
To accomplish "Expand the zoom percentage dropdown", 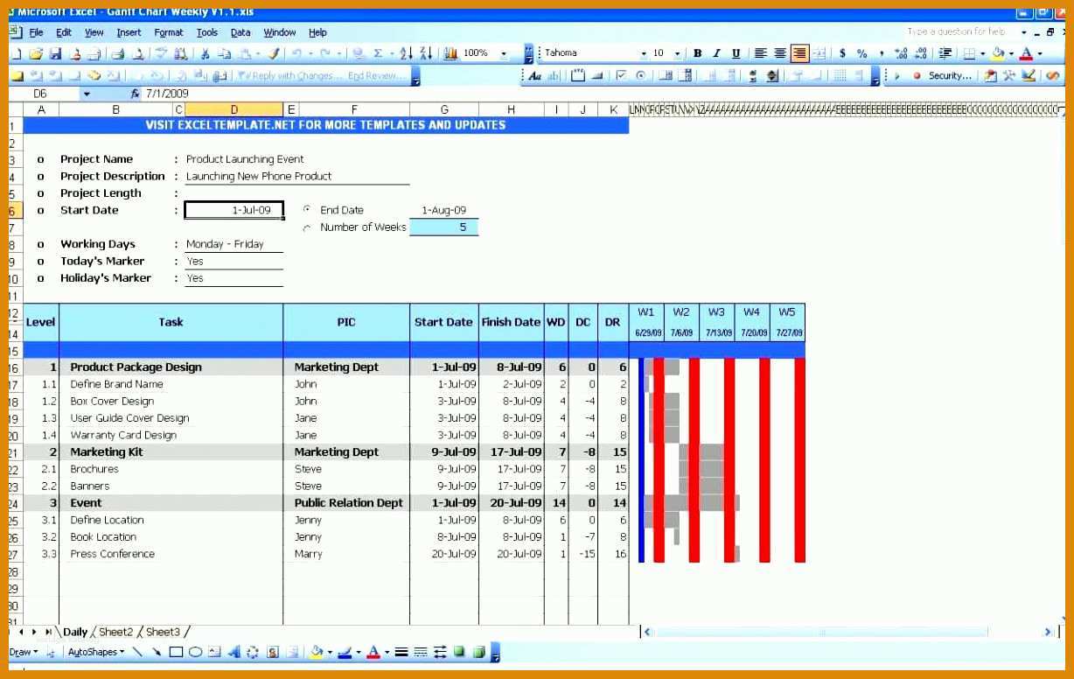I will point(504,53).
